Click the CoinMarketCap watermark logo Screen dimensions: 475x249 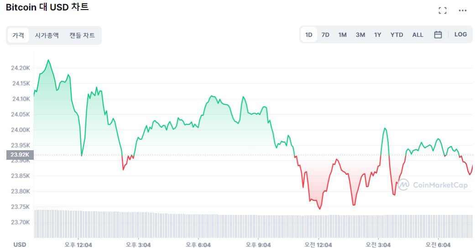click(432, 184)
